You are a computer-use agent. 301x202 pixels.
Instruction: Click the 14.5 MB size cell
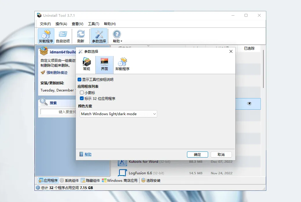(x=196, y=173)
